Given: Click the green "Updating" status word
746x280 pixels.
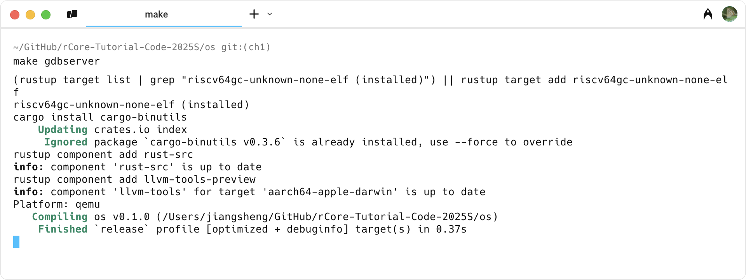Looking at the screenshot, I should [63, 129].
